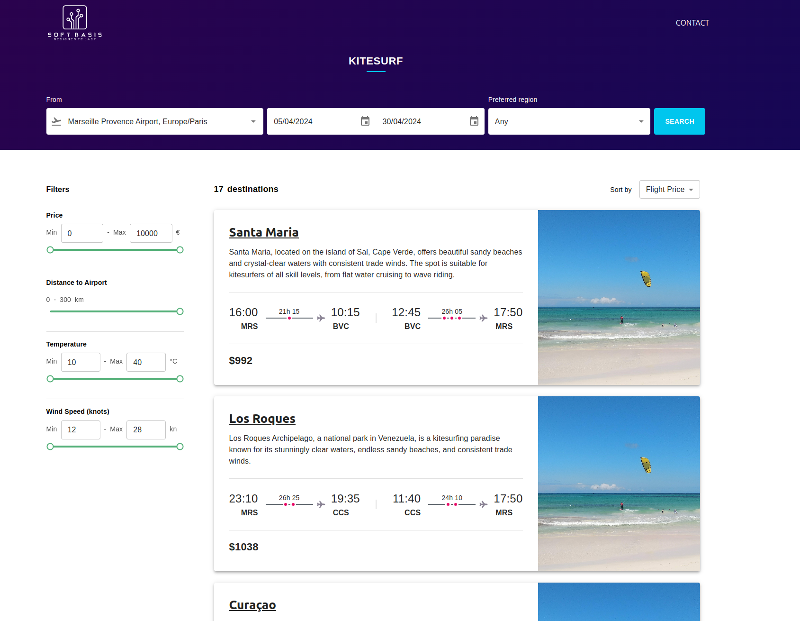Open the Santa Maria destination link
Image resolution: width=800 pixels, height=621 pixels.
(x=263, y=232)
